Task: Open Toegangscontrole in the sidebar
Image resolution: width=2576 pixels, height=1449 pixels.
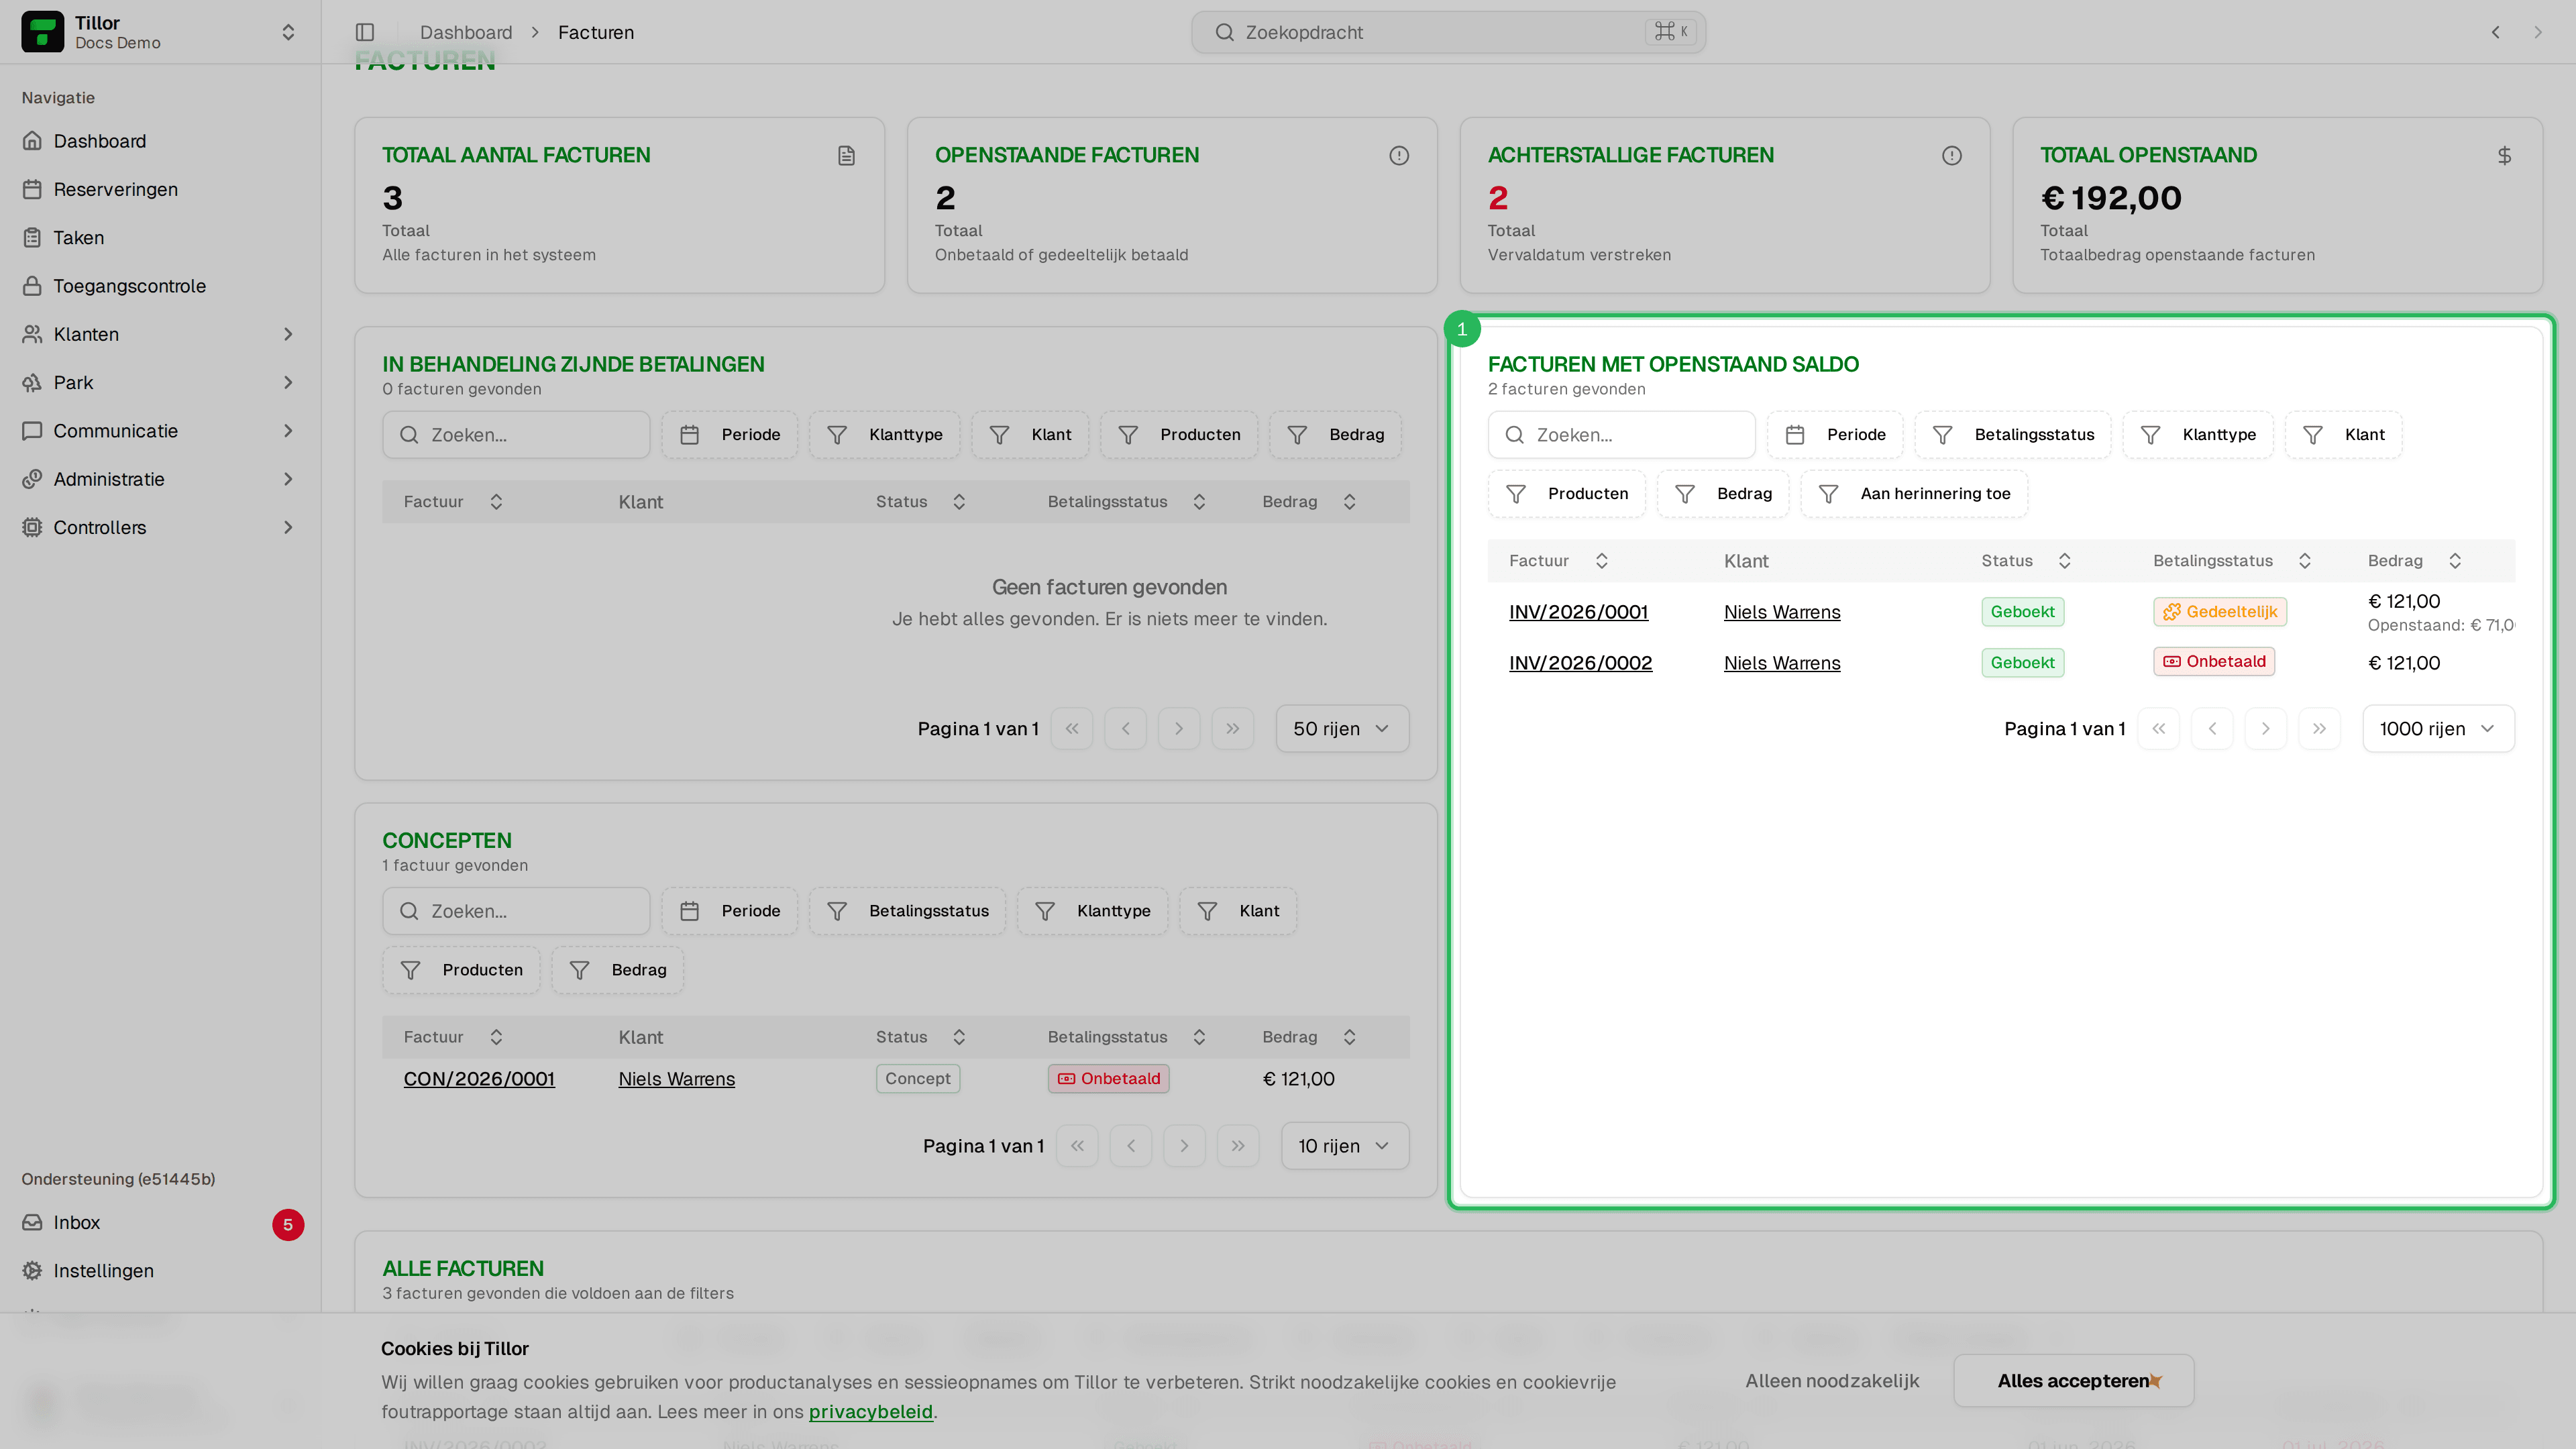Action: pyautogui.click(x=129, y=286)
